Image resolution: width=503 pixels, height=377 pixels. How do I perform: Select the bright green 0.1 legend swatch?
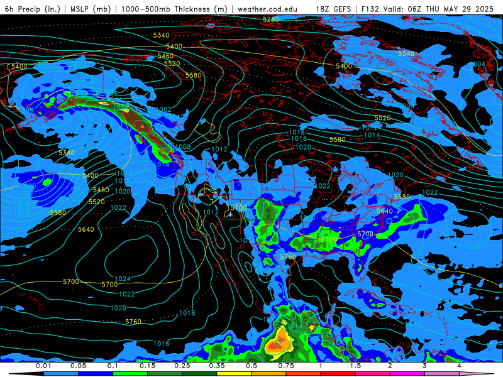coord(130,374)
